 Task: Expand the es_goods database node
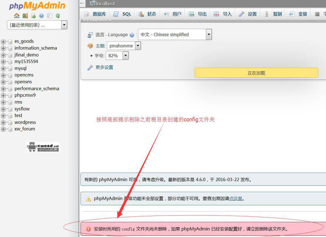click(x=3, y=41)
